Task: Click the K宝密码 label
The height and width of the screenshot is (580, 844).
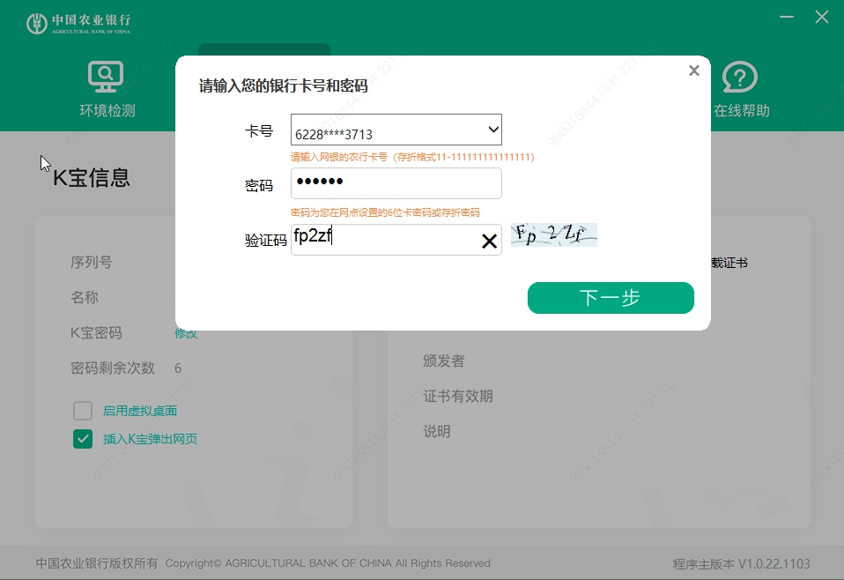Action: (96, 333)
